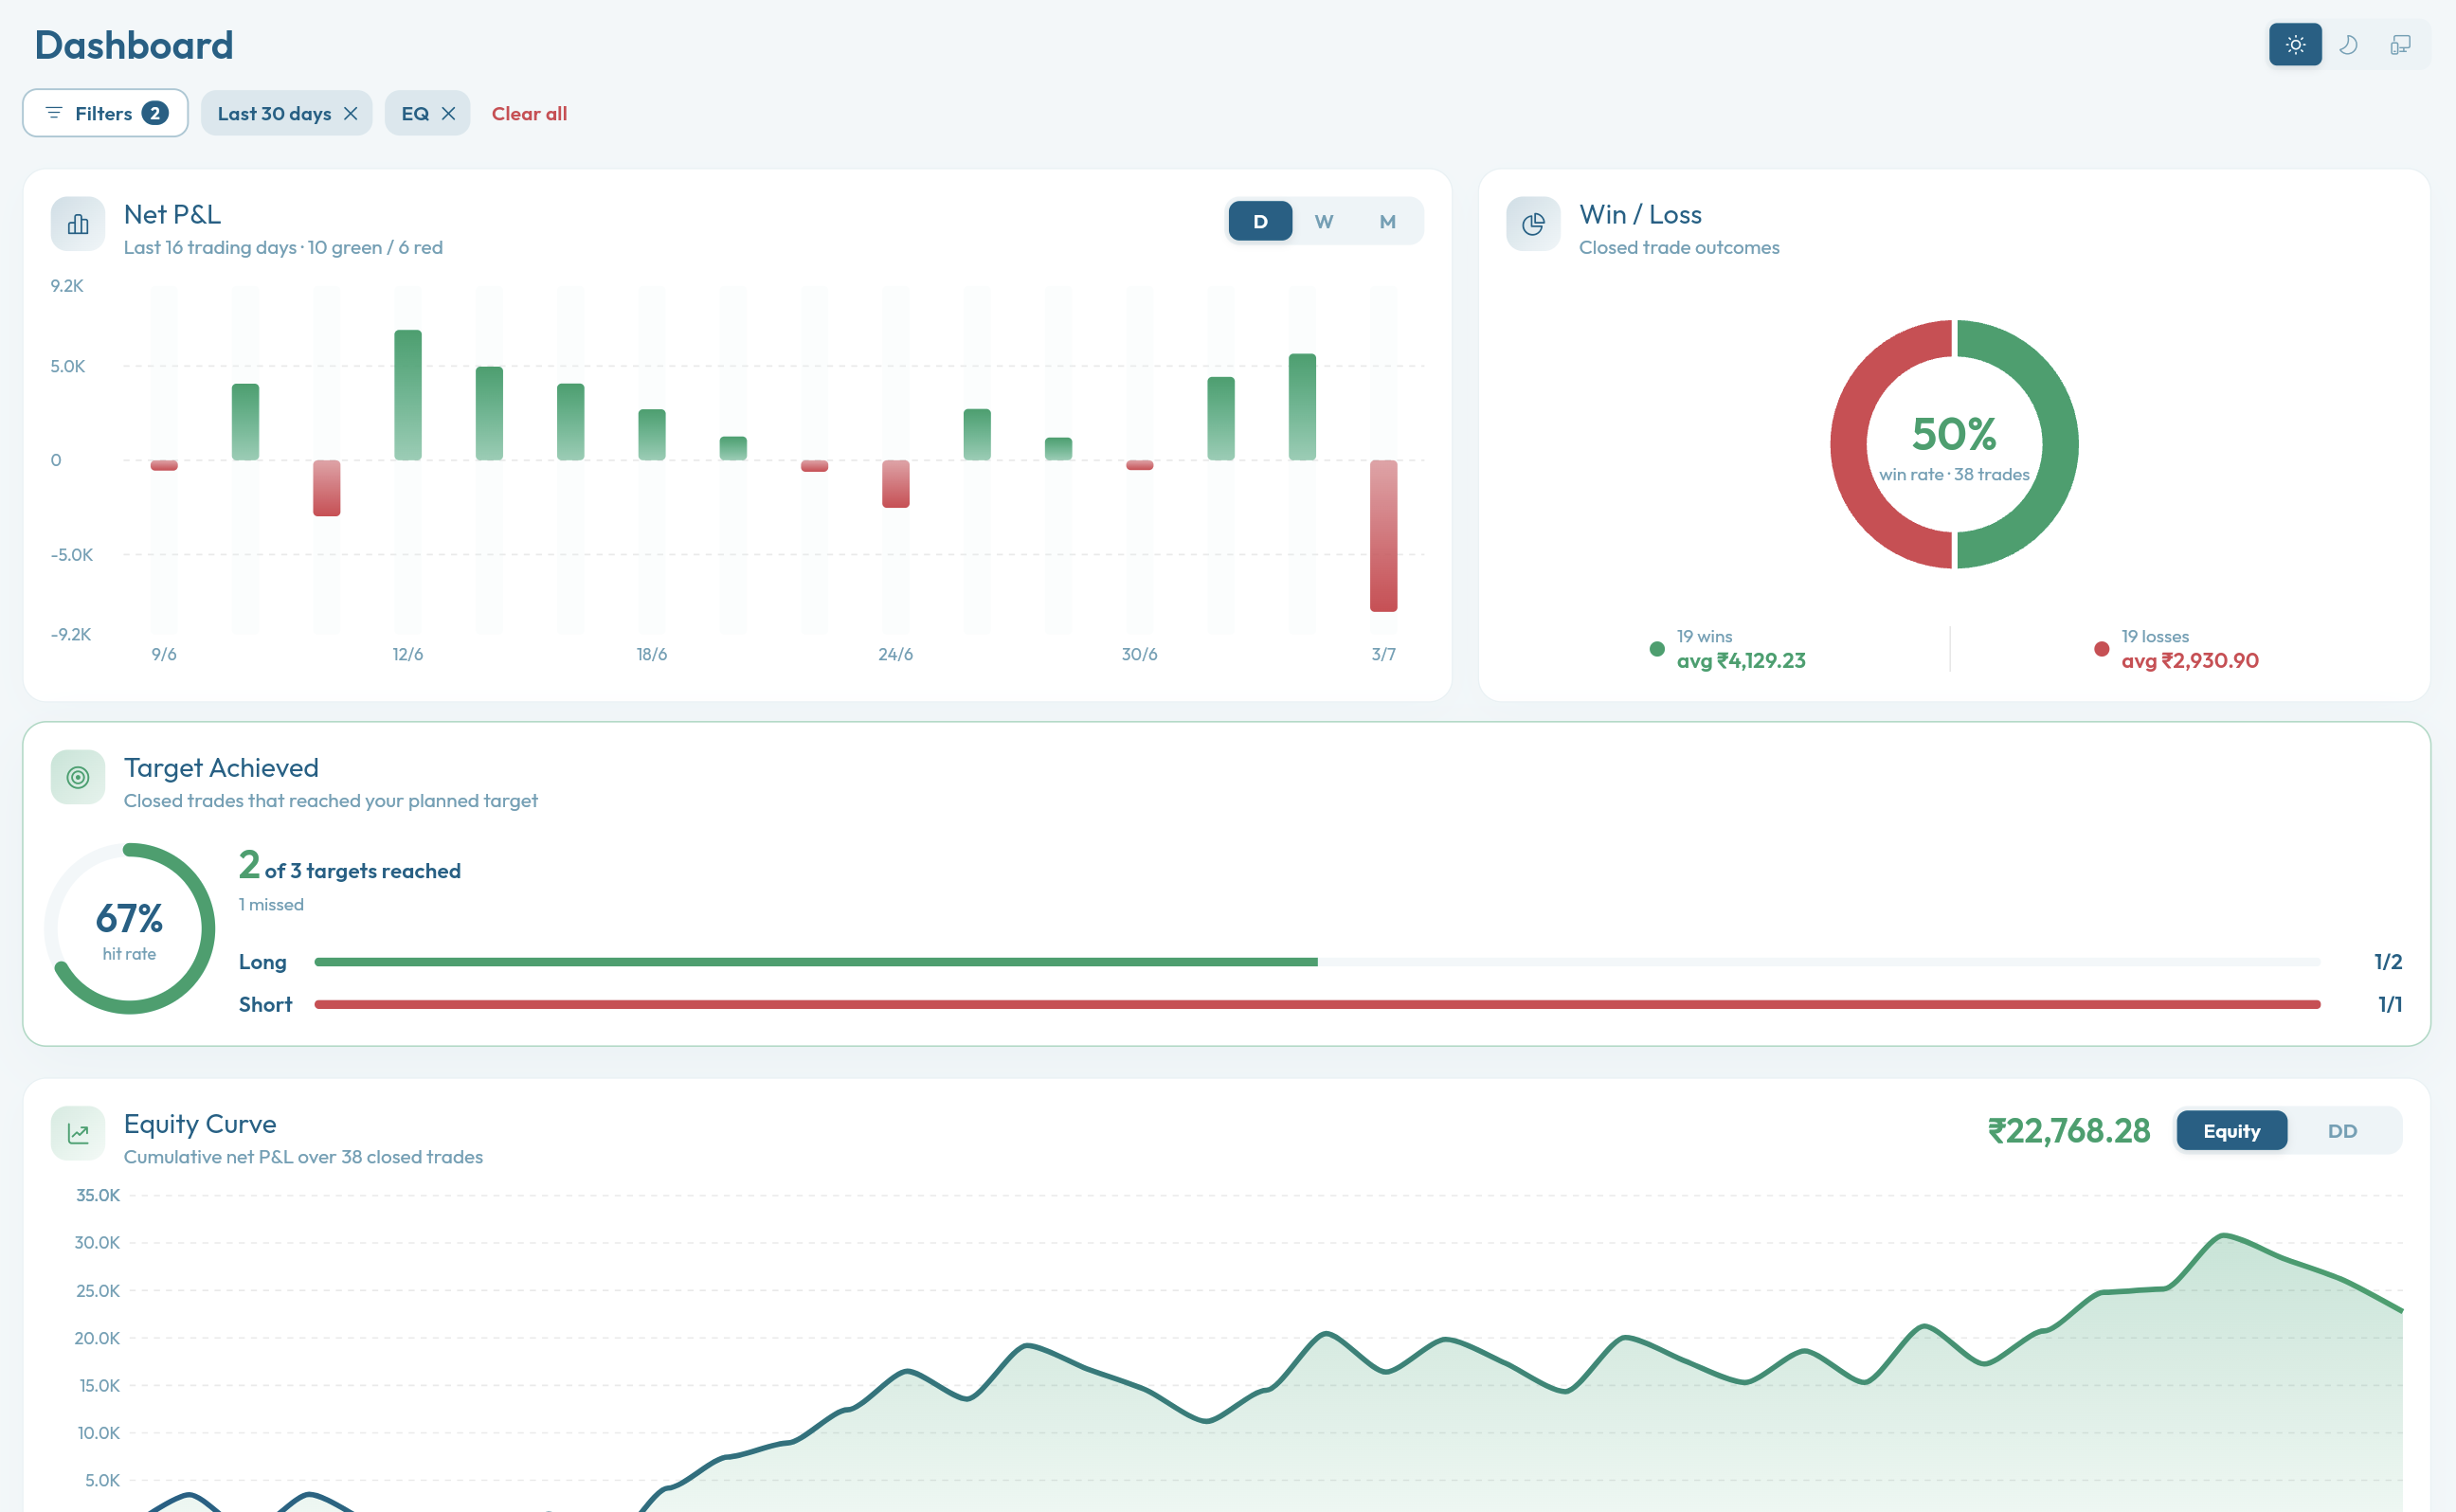Click the Net P&L bar chart icon
Image resolution: width=2456 pixels, height=1512 pixels.
pos(78,224)
